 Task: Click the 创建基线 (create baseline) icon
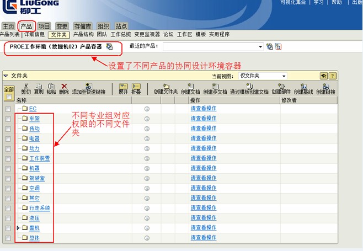[305, 87]
